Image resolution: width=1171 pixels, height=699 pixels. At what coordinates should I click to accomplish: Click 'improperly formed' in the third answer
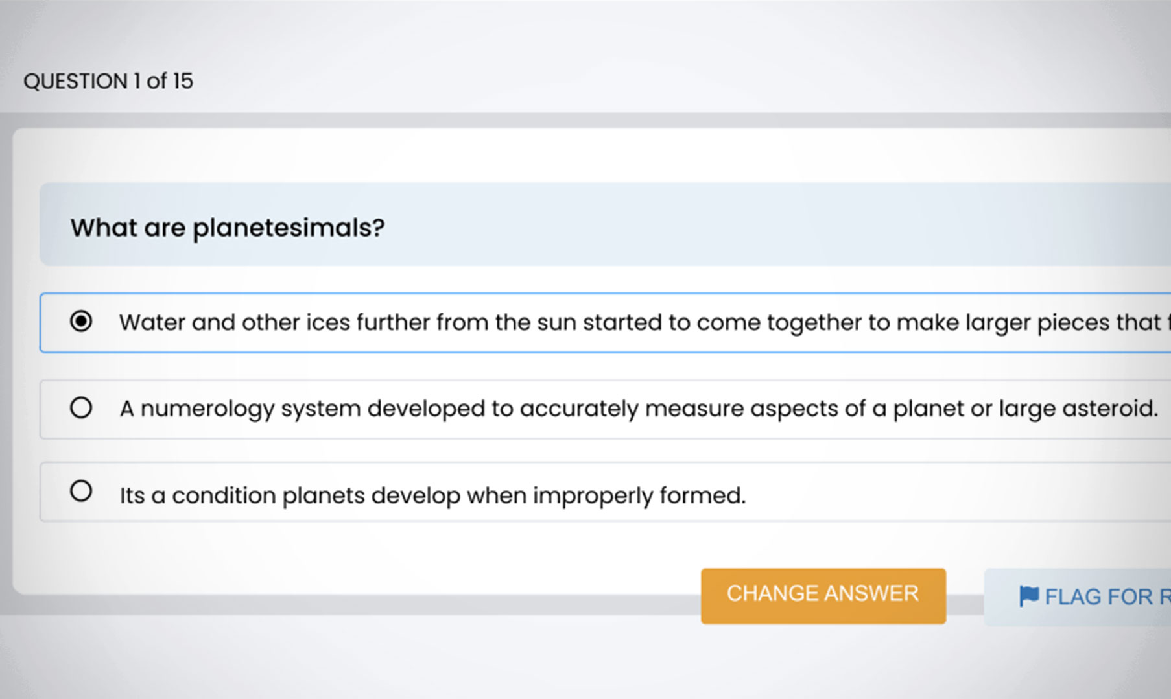(x=639, y=495)
